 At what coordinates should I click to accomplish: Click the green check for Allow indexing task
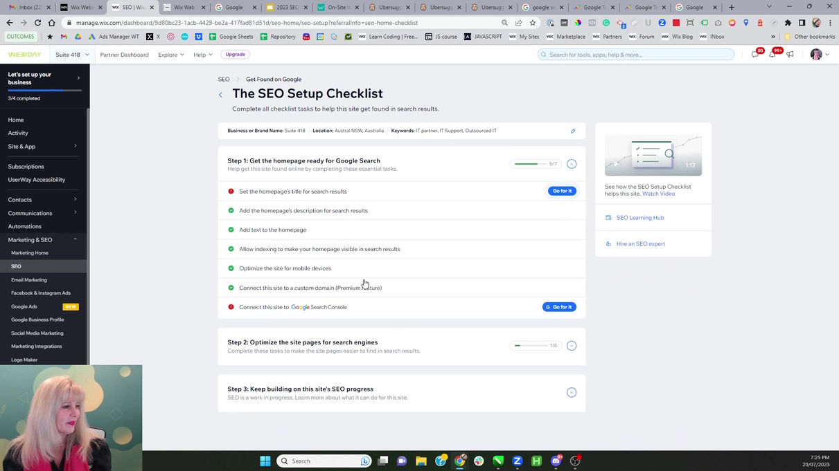coord(231,249)
